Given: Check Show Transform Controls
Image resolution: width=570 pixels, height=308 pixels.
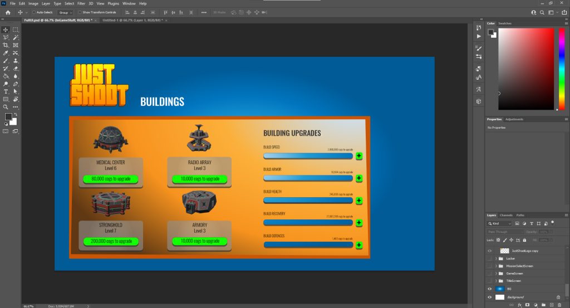Looking at the screenshot, I should pyautogui.click(x=79, y=12).
